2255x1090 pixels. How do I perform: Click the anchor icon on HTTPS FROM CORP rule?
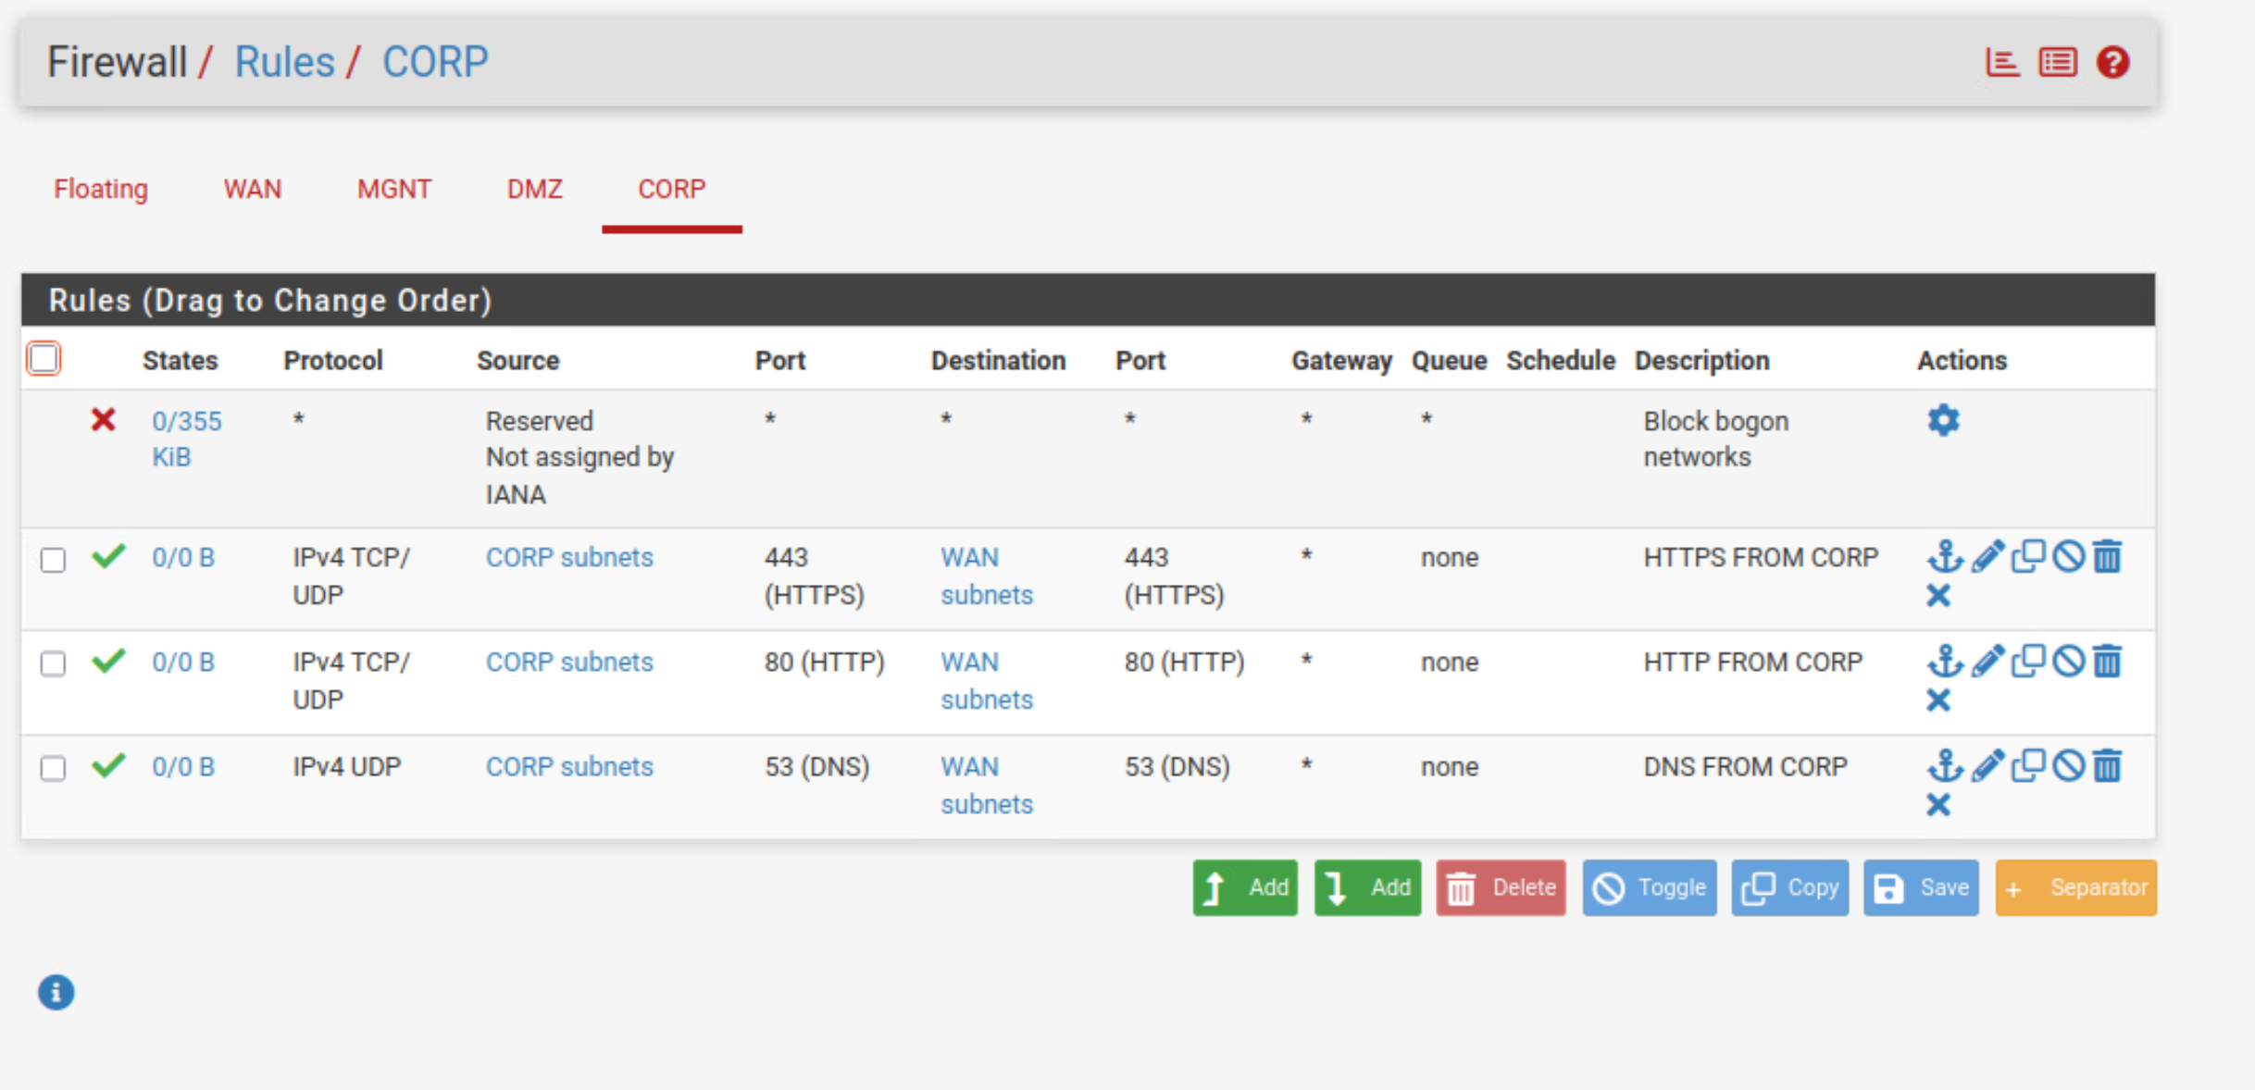pyautogui.click(x=1945, y=557)
